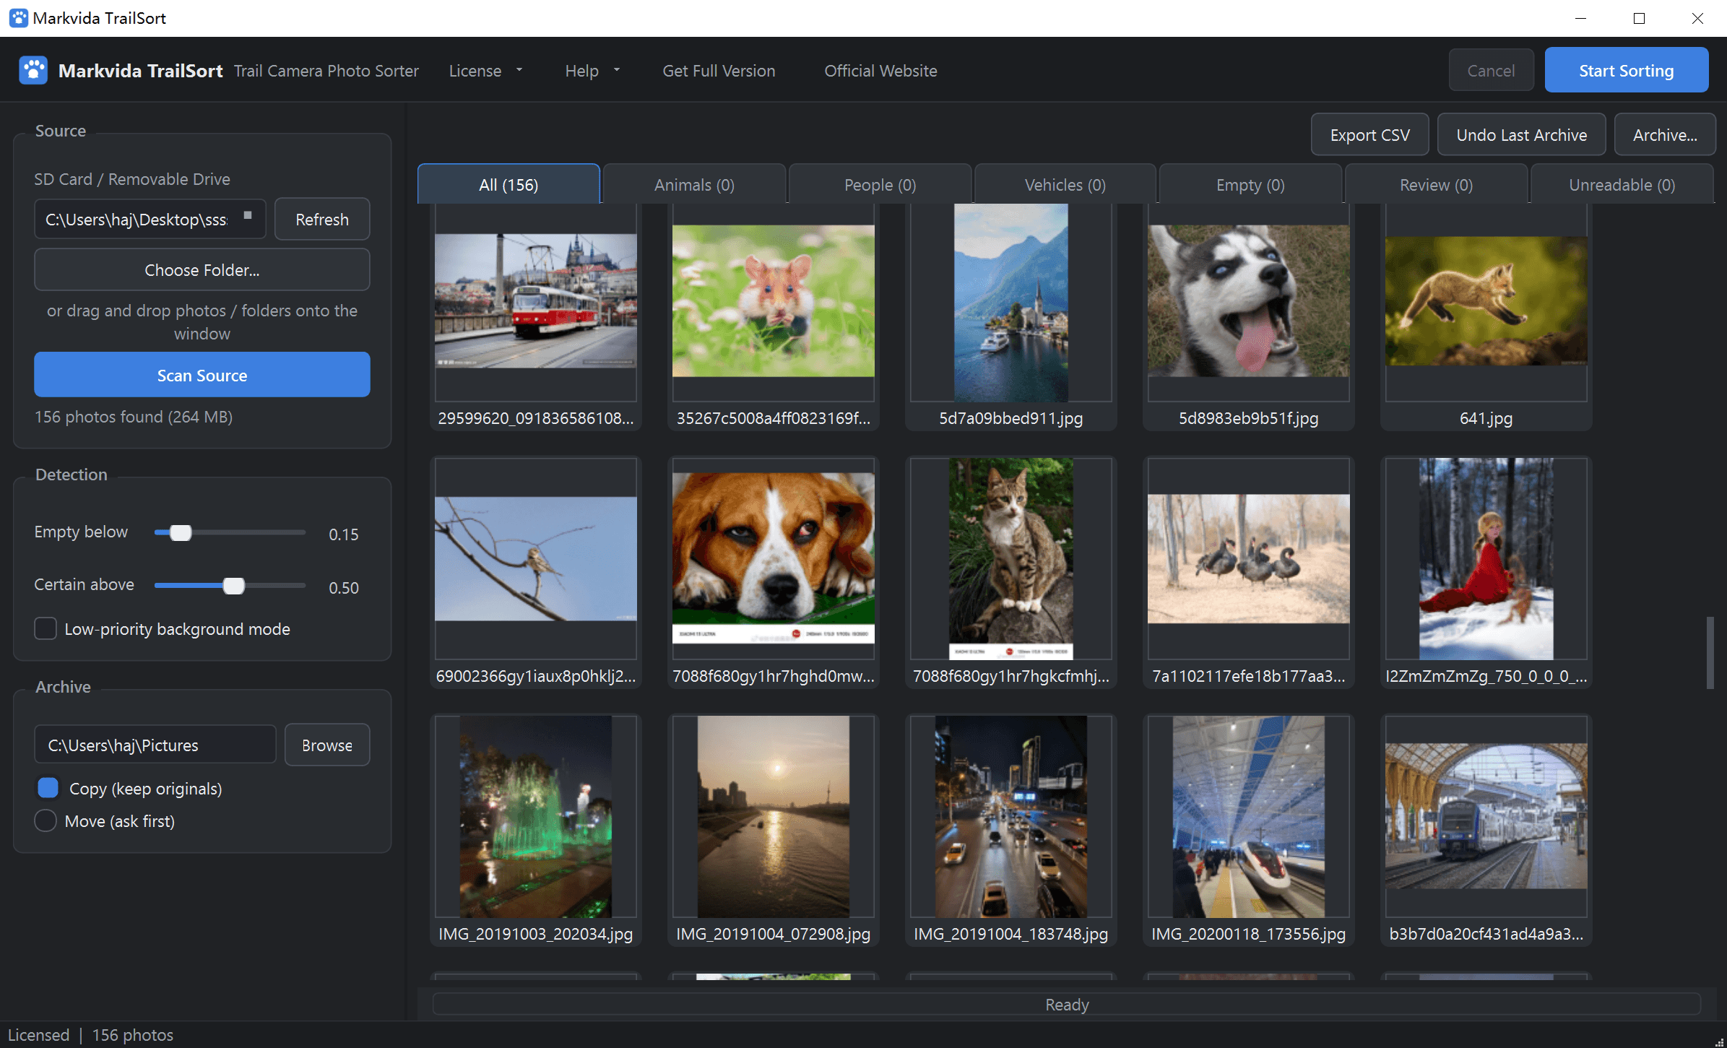Select the husky photo 5d8983eb9b51f.jpg
The image size is (1727, 1048).
1248,318
